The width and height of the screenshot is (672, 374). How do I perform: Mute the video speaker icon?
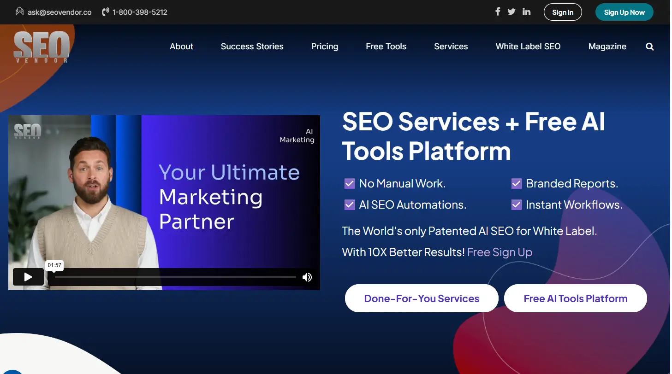[307, 277]
